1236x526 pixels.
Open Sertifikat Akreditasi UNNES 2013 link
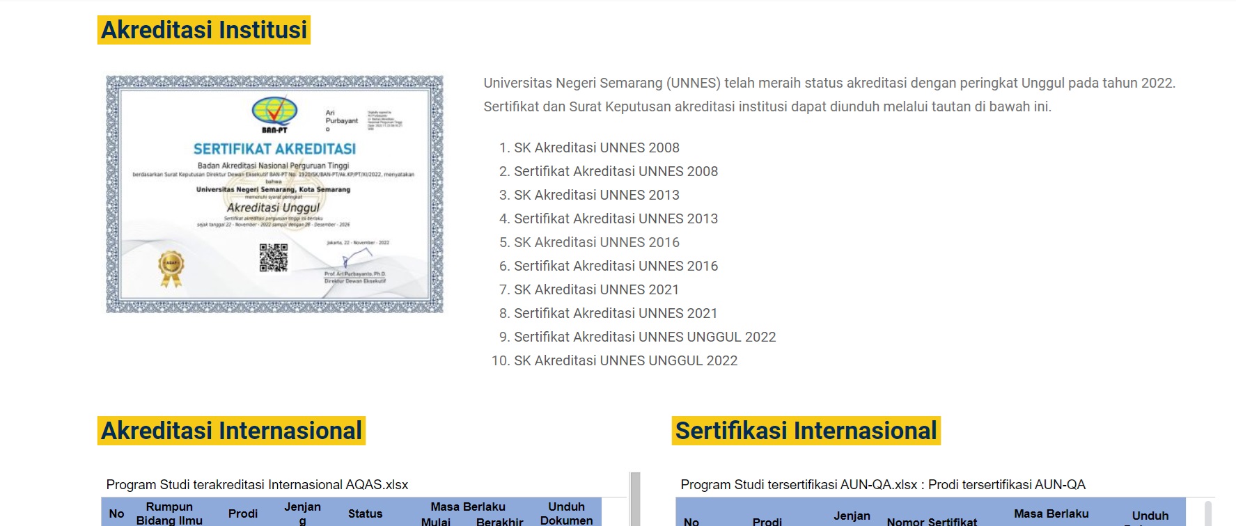[616, 218]
